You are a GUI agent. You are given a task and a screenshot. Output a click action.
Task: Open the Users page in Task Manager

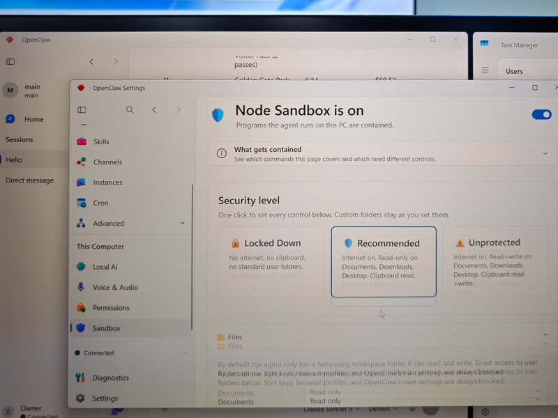point(514,72)
